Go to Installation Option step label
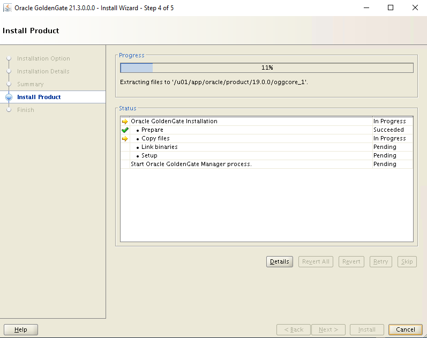427x338 pixels. click(x=43, y=58)
